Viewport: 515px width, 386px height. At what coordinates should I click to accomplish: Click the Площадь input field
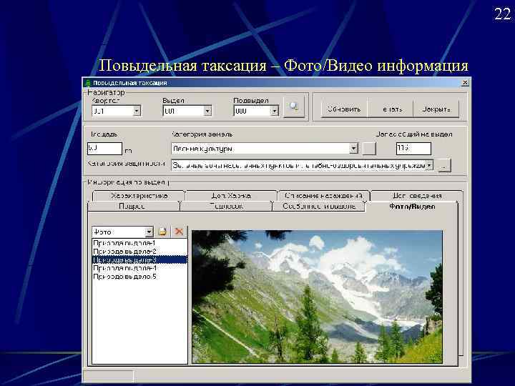(x=104, y=149)
